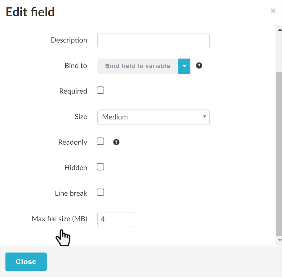282x277 pixels.
Task: Click the help icon beside Bind to
Action: point(199,66)
